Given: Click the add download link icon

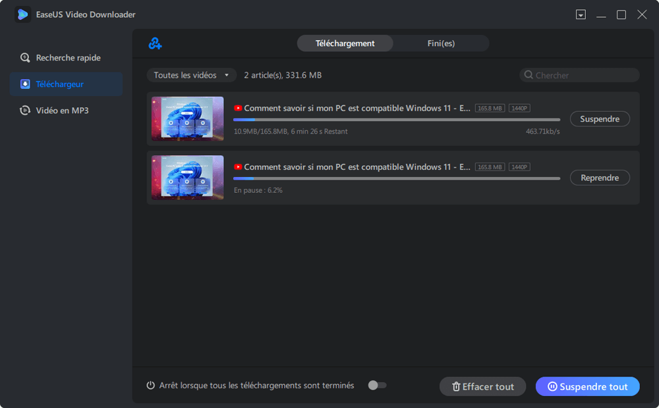Looking at the screenshot, I should 155,43.
